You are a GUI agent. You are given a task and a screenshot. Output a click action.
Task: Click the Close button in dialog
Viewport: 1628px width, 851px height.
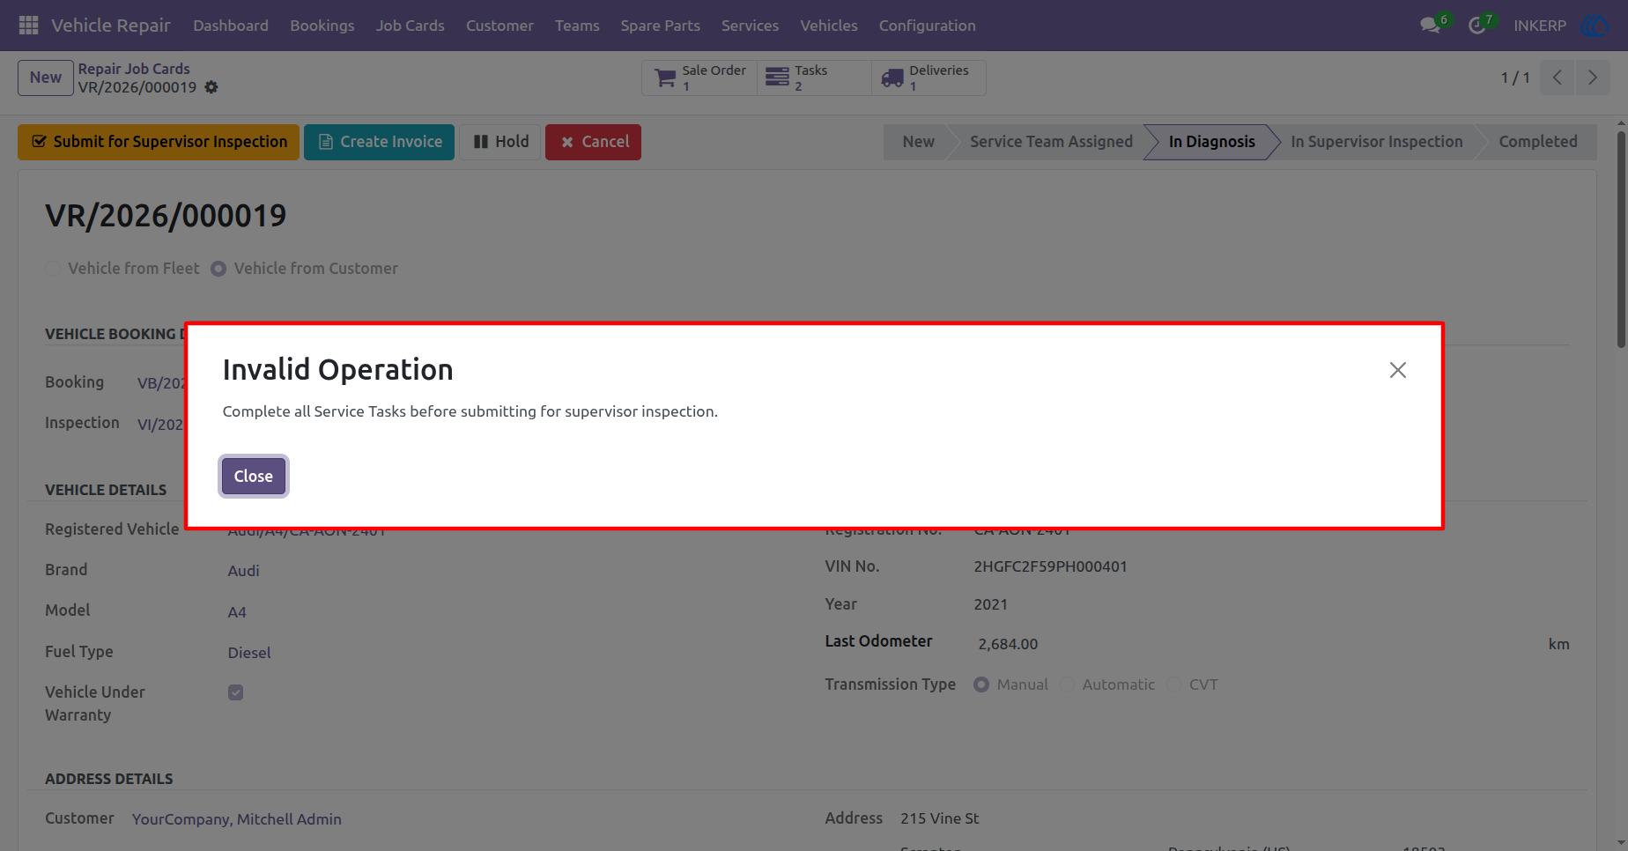[254, 477]
